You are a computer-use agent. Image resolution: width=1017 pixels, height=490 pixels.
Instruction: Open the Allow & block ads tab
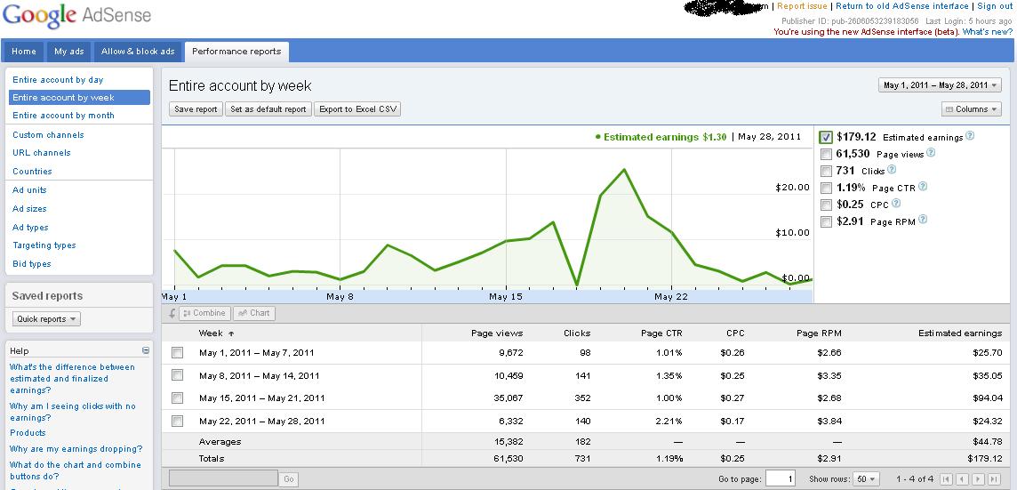[138, 52]
